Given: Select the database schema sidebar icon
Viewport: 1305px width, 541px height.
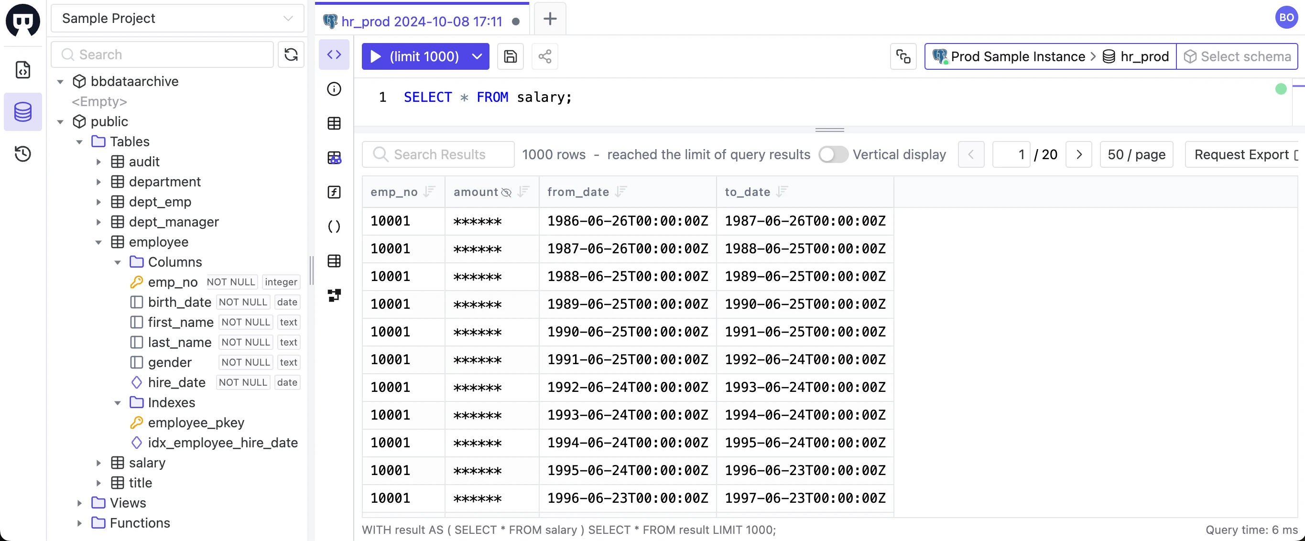Looking at the screenshot, I should tap(23, 111).
